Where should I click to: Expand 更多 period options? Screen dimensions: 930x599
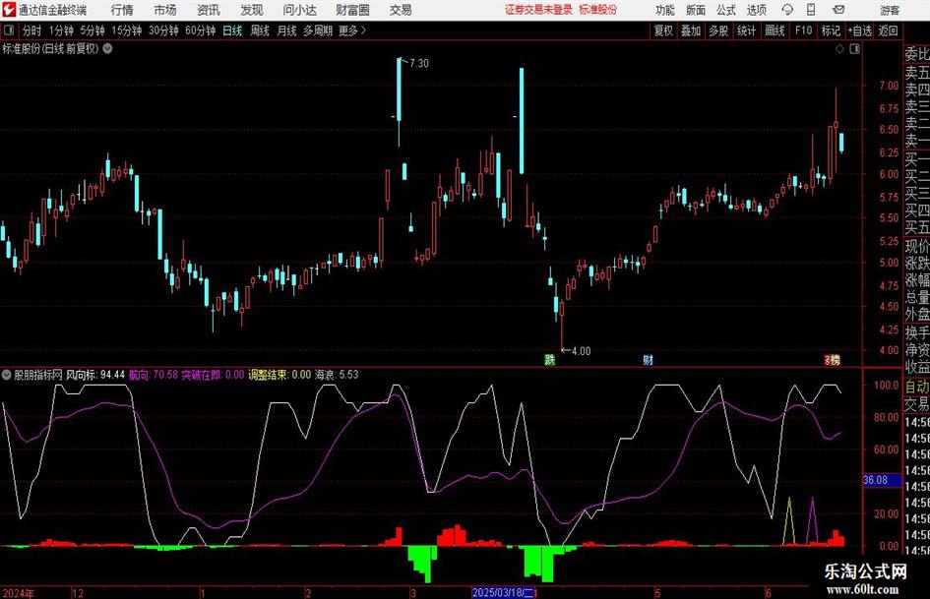tap(352, 30)
